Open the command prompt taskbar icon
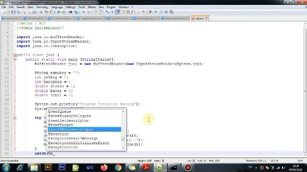 [174, 167]
